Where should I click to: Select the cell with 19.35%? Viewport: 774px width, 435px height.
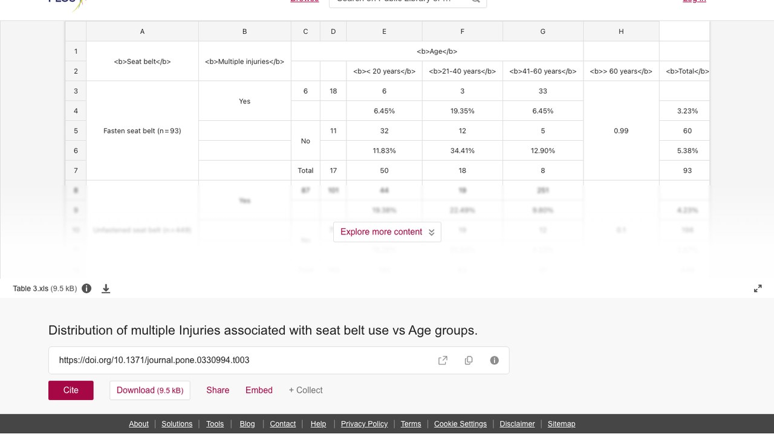pyautogui.click(x=462, y=111)
